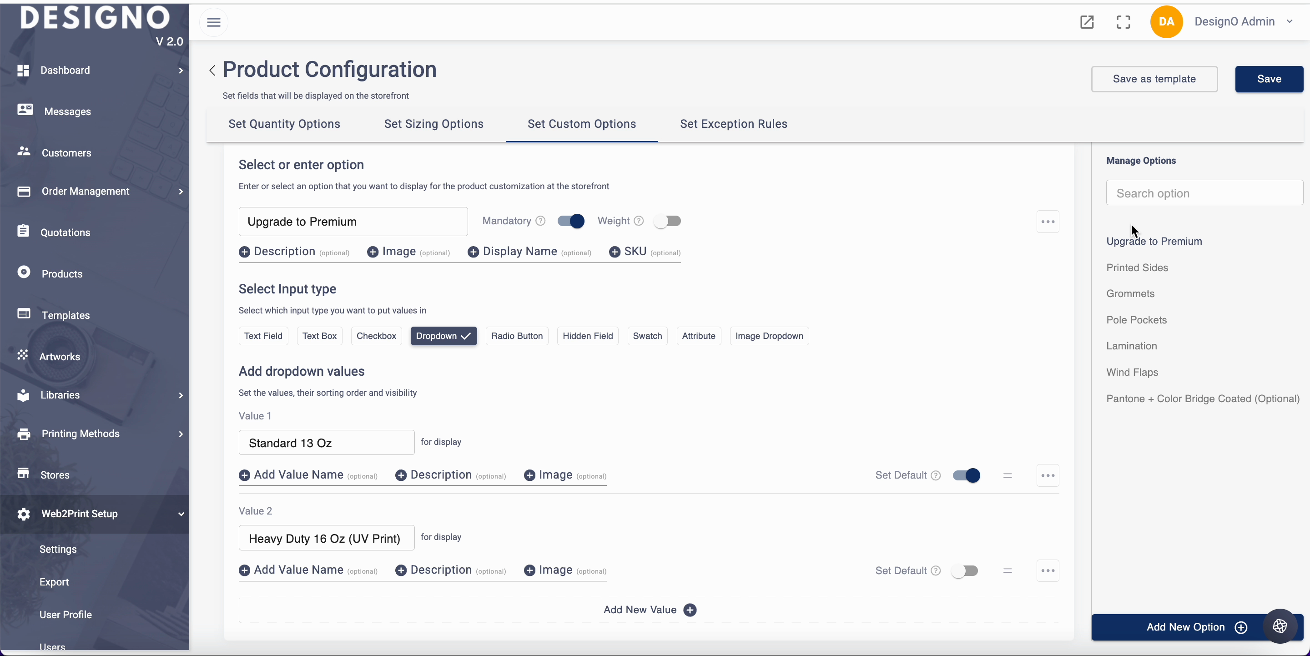Turn on Set Default for Value 2
Screen dimensions: 1310x656
[x=965, y=570]
